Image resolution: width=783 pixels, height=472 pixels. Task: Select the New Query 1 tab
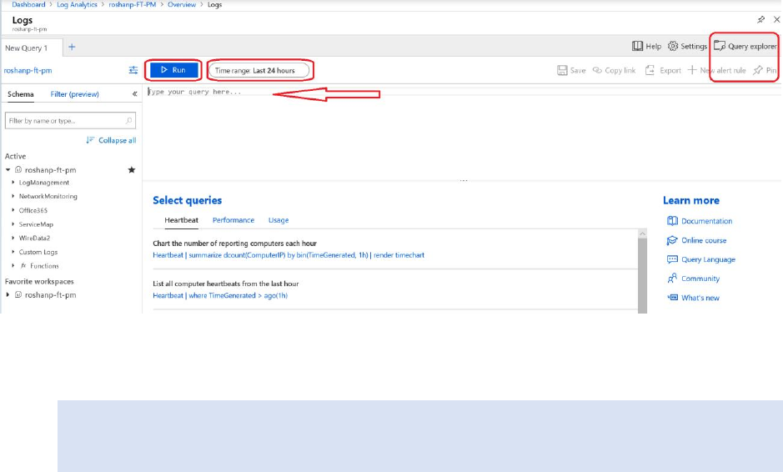(32, 48)
